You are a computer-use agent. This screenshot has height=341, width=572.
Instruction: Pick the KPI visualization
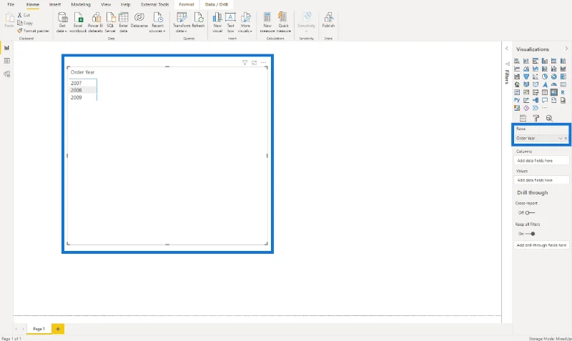526,92
